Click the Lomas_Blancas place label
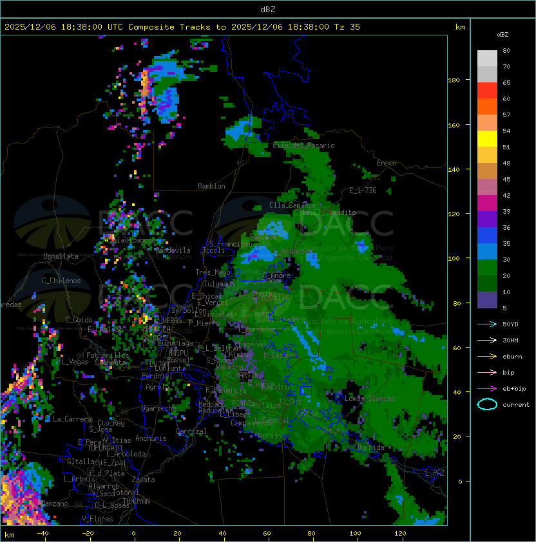The width and height of the screenshot is (536, 542). 370,398
